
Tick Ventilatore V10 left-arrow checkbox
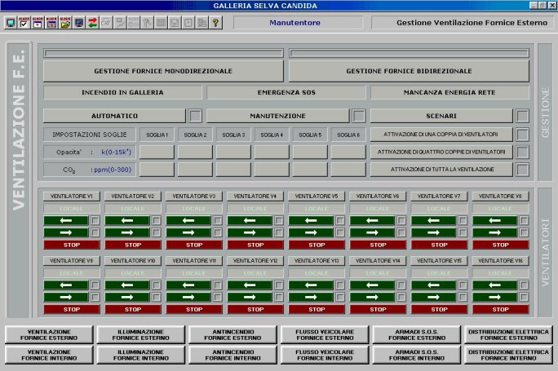157,285
